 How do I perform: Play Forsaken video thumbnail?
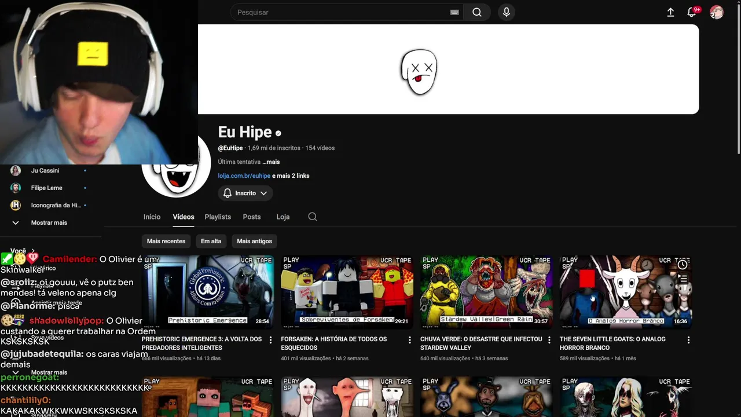pos(347,292)
